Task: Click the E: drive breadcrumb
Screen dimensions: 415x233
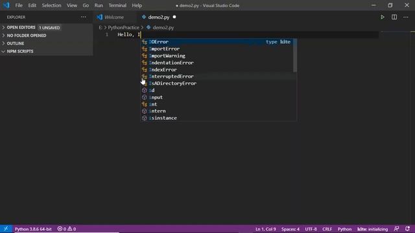Action: (x=101, y=27)
